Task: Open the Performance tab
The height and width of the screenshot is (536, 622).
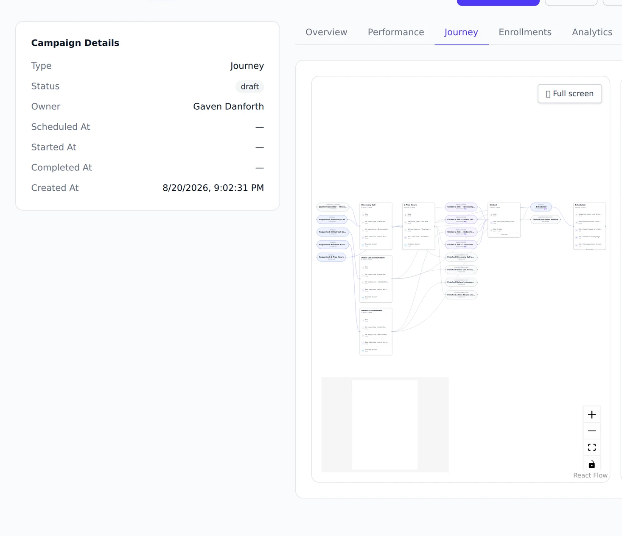Action: 396,32
